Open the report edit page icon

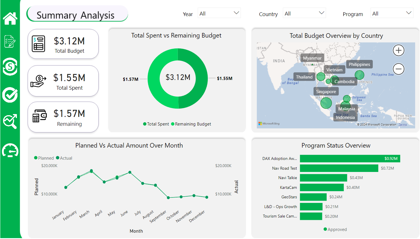point(10,41)
